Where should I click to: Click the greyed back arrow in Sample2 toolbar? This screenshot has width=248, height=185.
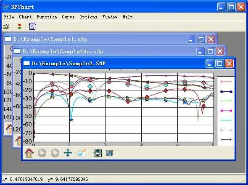pos(42,153)
